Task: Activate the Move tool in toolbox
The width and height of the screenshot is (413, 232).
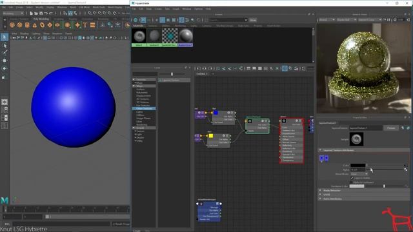Action: click(x=5, y=61)
